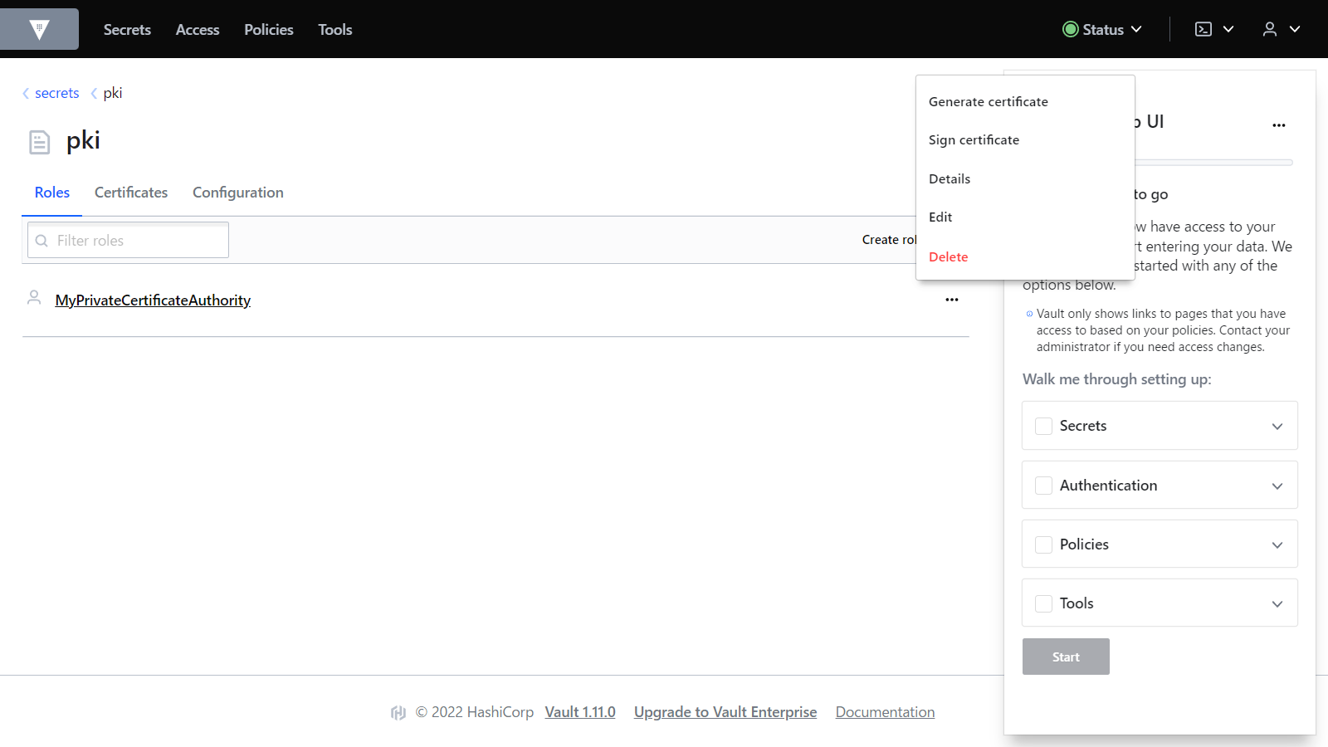1328x747 pixels.
Task: Open the Status dropdown arrow
Action: pos(1136,29)
